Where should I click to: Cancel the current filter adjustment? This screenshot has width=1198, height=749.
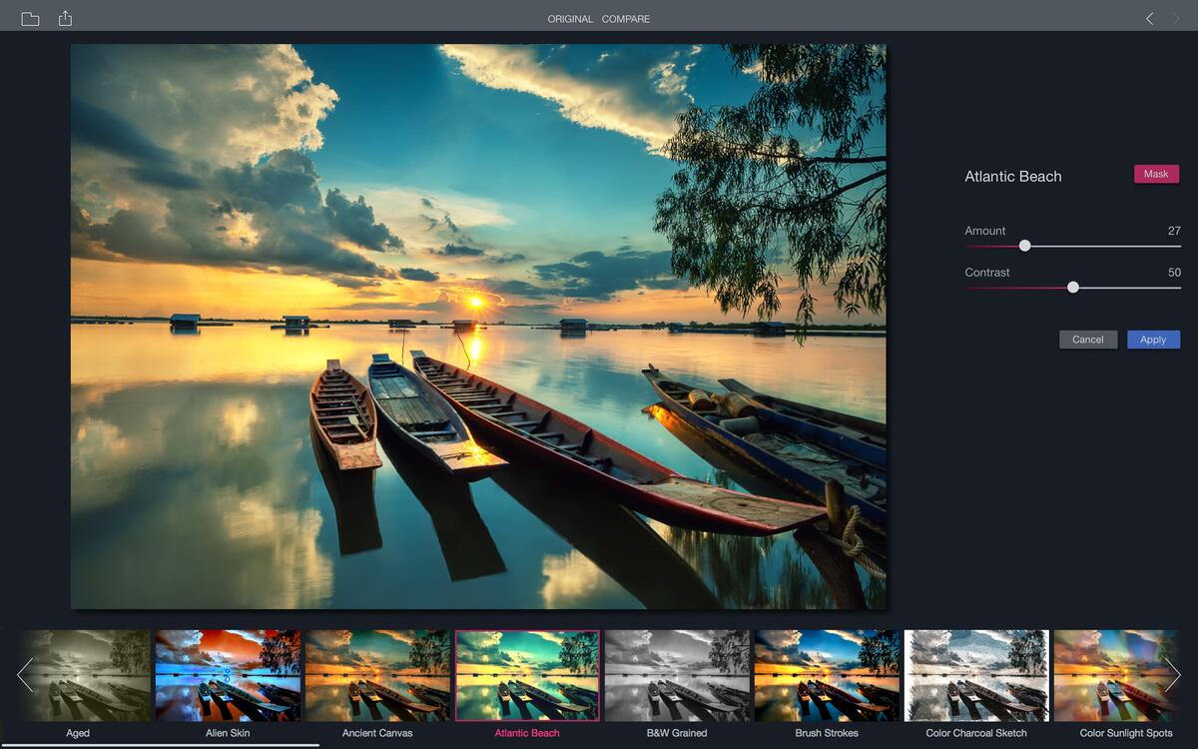1087,340
